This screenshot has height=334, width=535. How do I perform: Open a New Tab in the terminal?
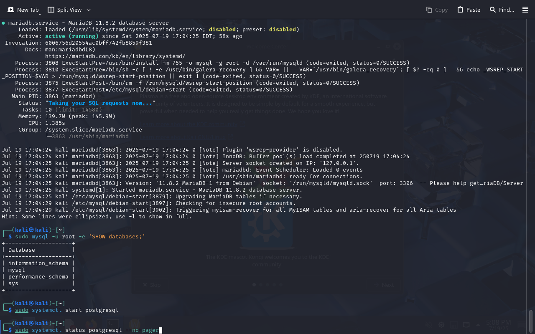tap(23, 10)
